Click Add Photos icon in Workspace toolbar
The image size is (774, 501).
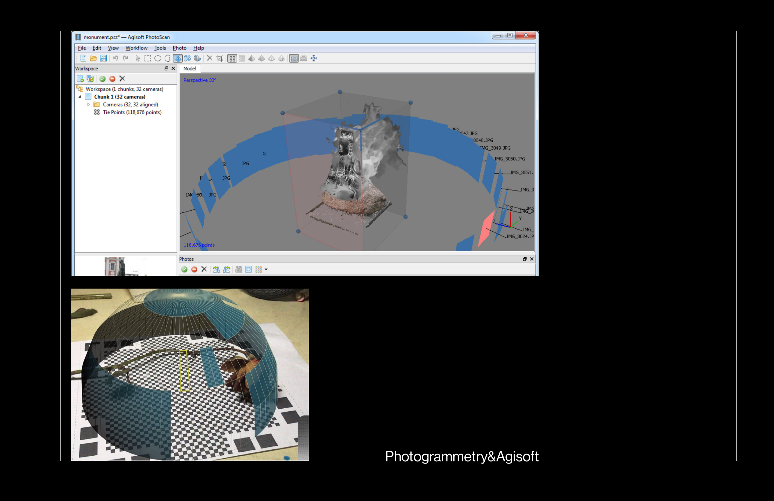(90, 79)
